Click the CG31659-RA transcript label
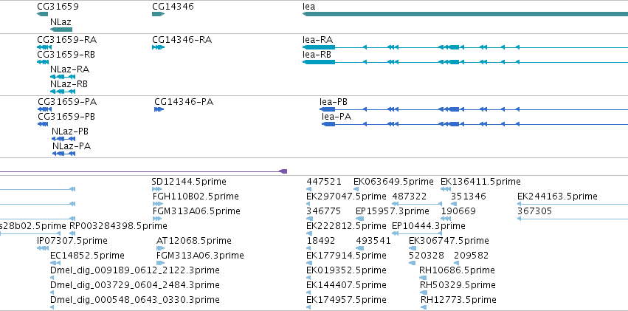 (67, 40)
